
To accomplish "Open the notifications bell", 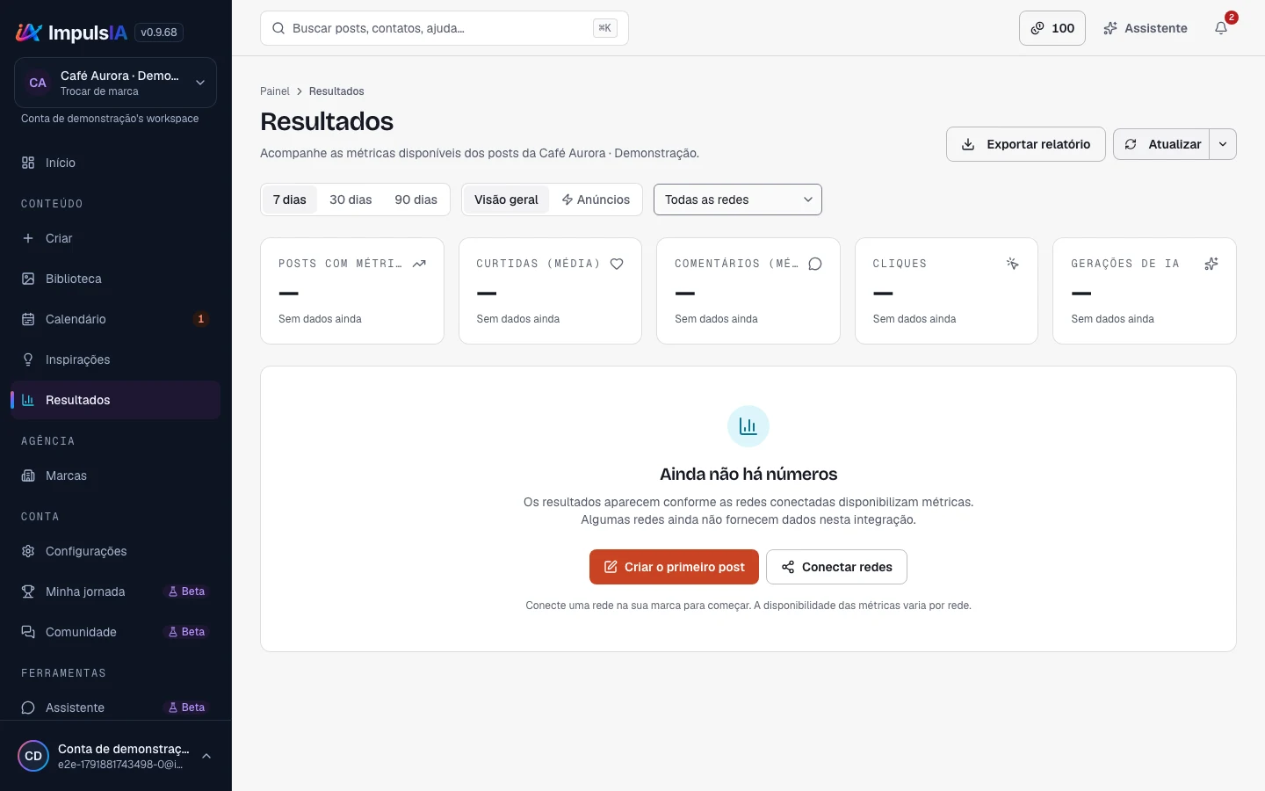I will [1221, 28].
